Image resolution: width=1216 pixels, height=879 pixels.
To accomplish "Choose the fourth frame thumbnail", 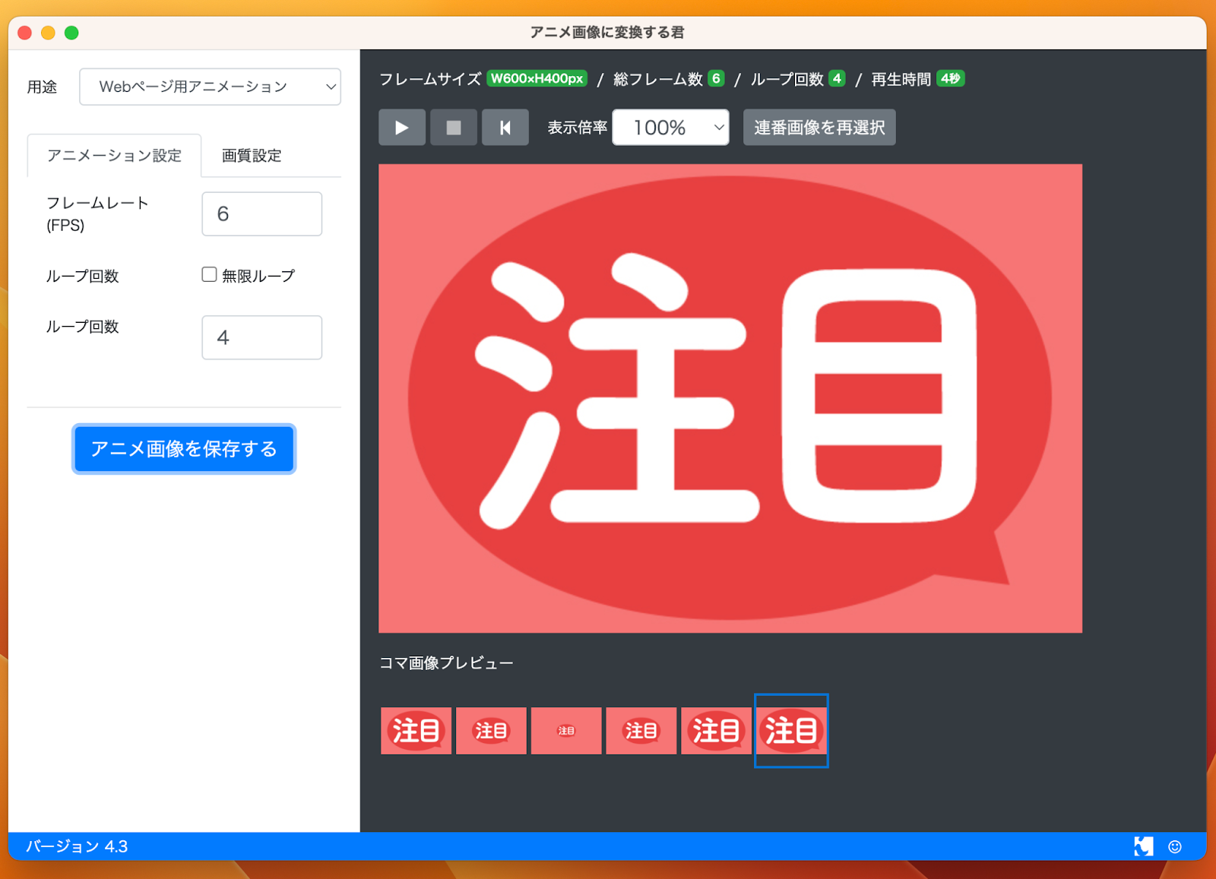I will click(x=641, y=731).
